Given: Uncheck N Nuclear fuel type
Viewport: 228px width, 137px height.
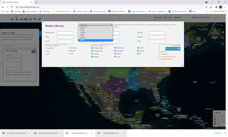Looking at the screenshot, I should tap(92, 54).
